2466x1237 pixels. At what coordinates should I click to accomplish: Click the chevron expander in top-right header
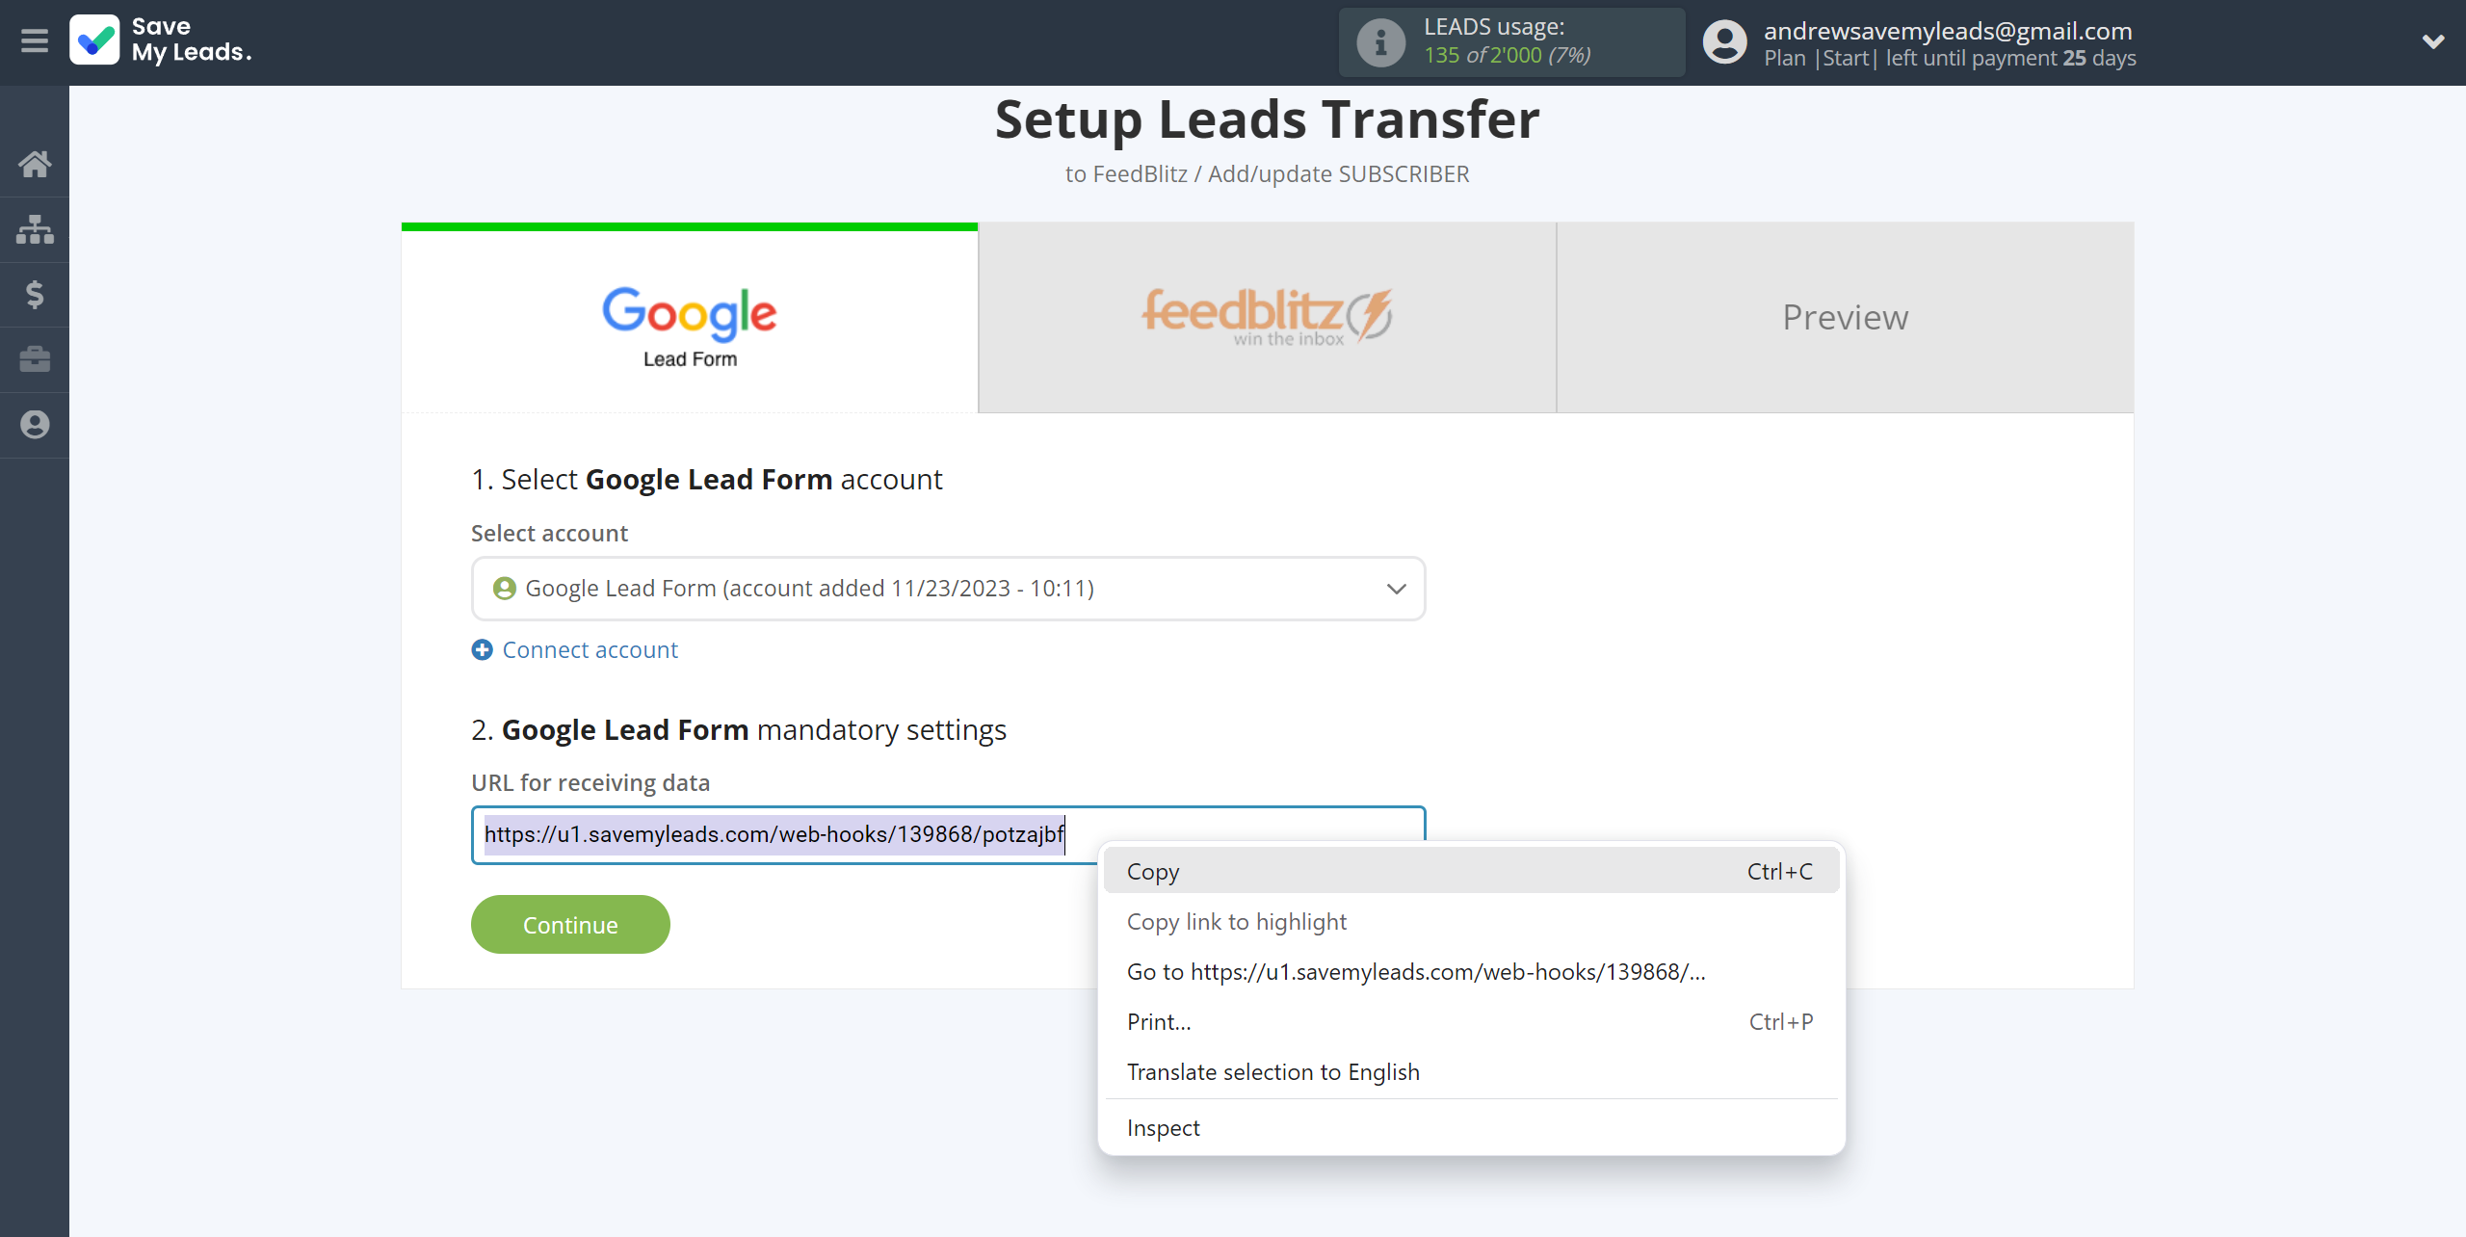click(2433, 42)
